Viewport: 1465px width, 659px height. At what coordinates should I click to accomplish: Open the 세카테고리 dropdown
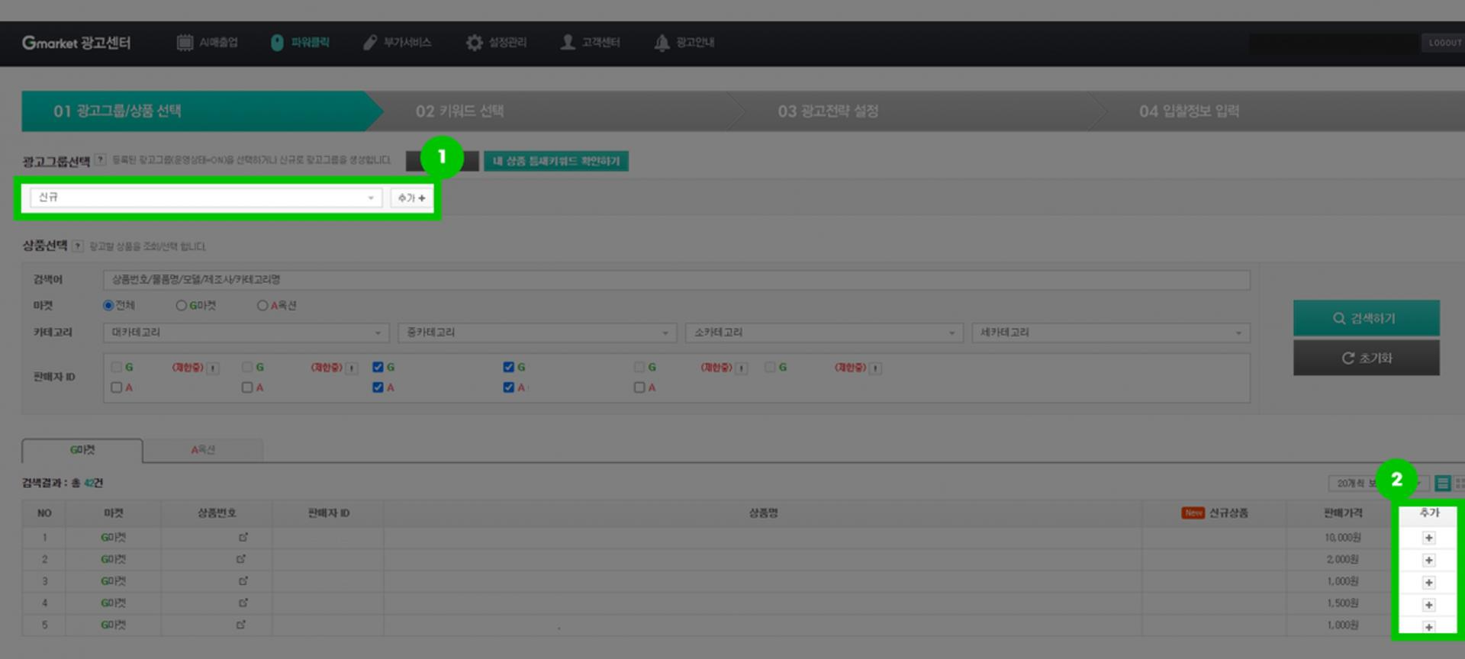(x=1111, y=333)
